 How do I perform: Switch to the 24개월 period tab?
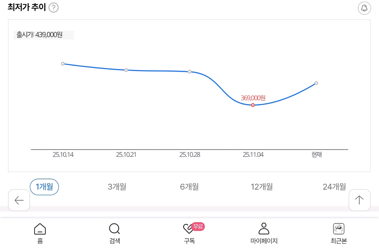coord(335,187)
